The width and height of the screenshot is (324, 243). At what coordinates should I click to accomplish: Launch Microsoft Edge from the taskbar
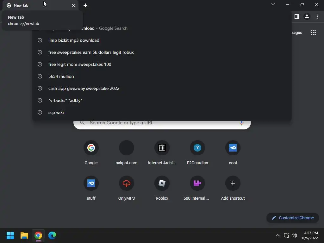click(52, 235)
